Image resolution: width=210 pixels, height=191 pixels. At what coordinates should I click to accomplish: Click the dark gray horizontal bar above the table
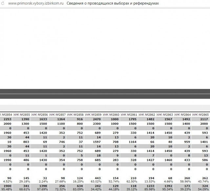click(105, 94)
